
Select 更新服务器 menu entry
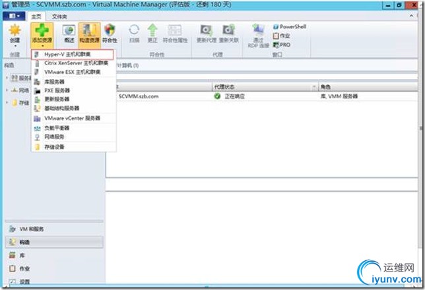pyautogui.click(x=74, y=99)
